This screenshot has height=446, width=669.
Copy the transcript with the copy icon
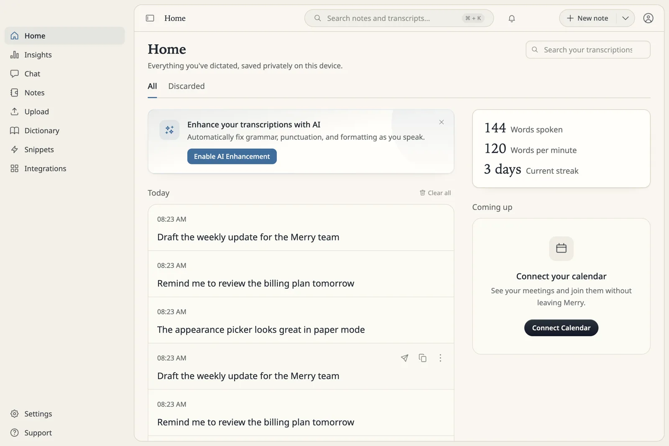click(422, 358)
